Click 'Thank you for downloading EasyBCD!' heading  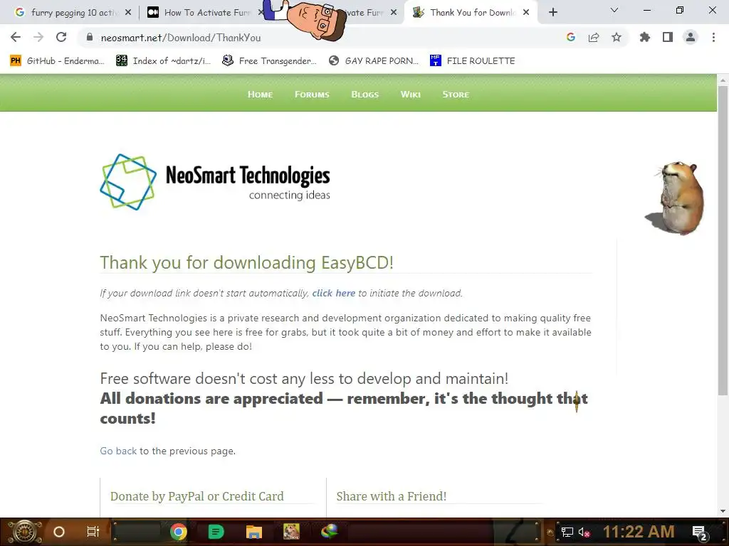click(247, 263)
